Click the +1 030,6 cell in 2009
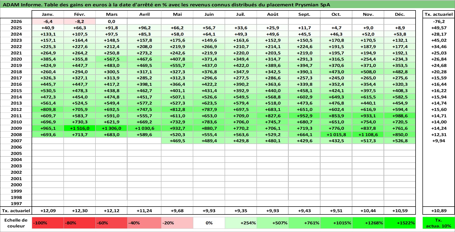This screenshot has height=232, width=455. click(x=144, y=128)
